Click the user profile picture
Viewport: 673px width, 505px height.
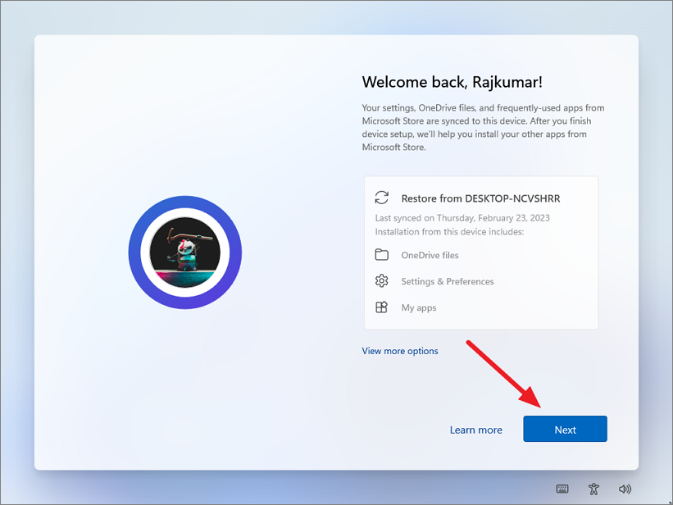[185, 252]
